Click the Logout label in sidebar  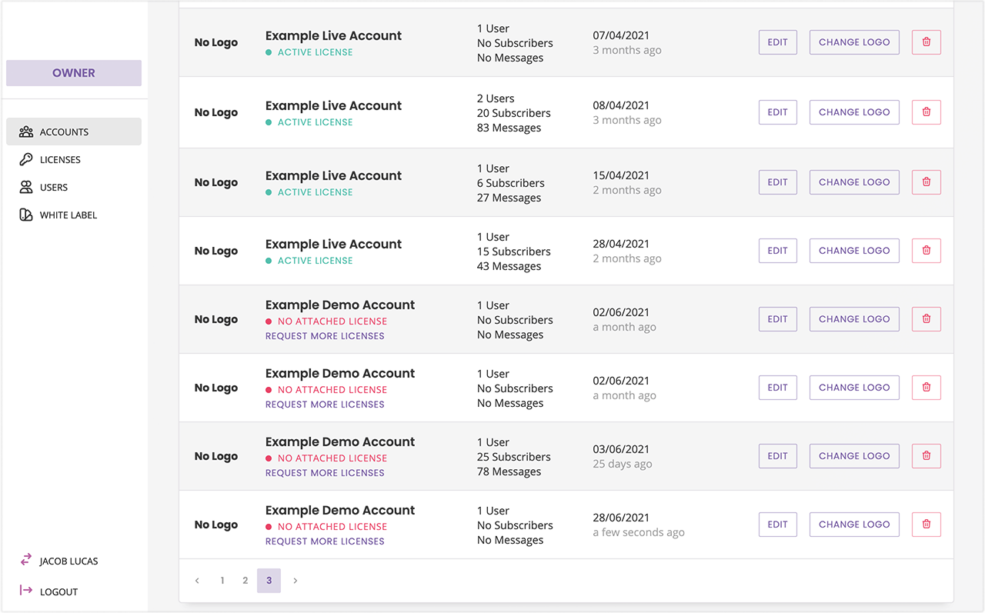58,591
